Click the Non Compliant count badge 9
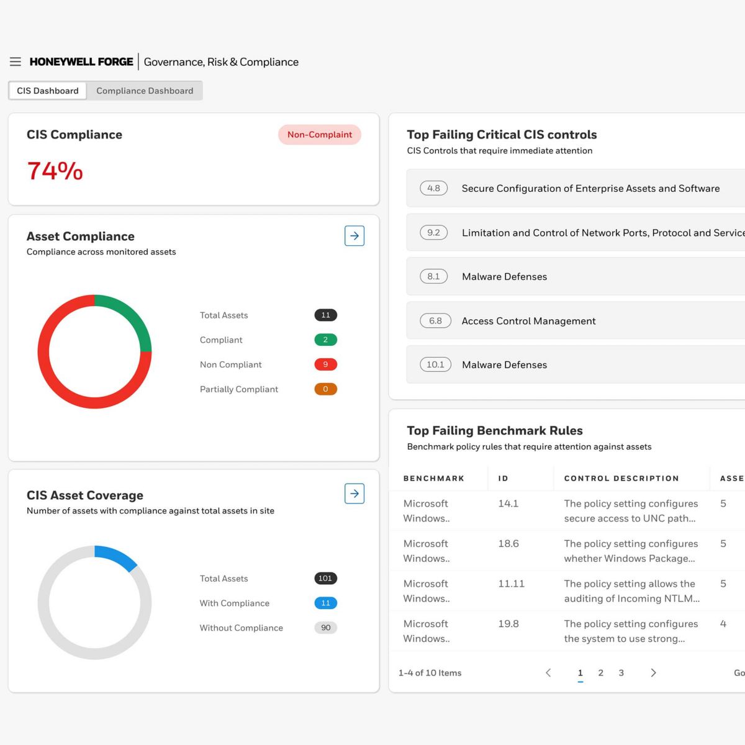Screen dimensions: 745x745 tap(326, 364)
